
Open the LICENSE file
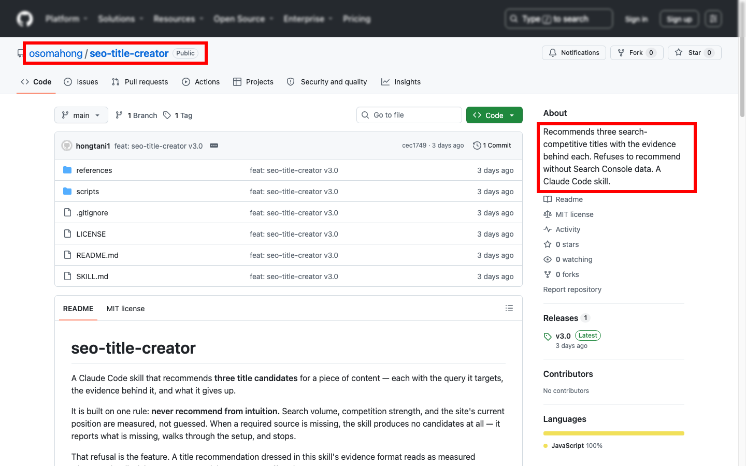pyautogui.click(x=91, y=234)
